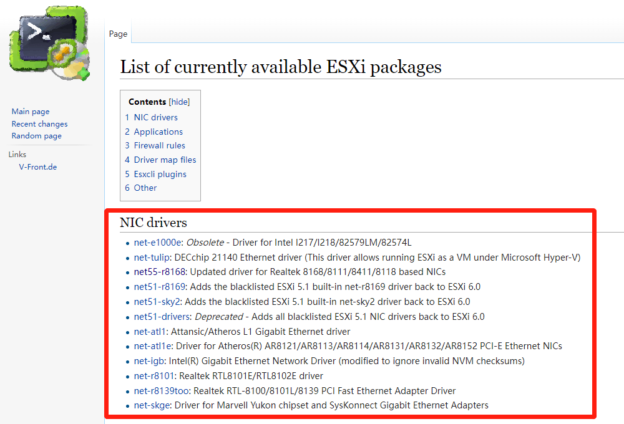The height and width of the screenshot is (424, 624).
Task: Jump to the Firewall rules section
Action: [160, 145]
